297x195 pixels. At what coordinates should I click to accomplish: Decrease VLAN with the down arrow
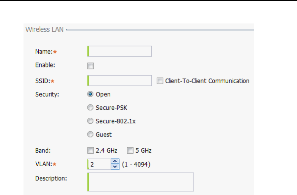pyautogui.click(x=115, y=167)
